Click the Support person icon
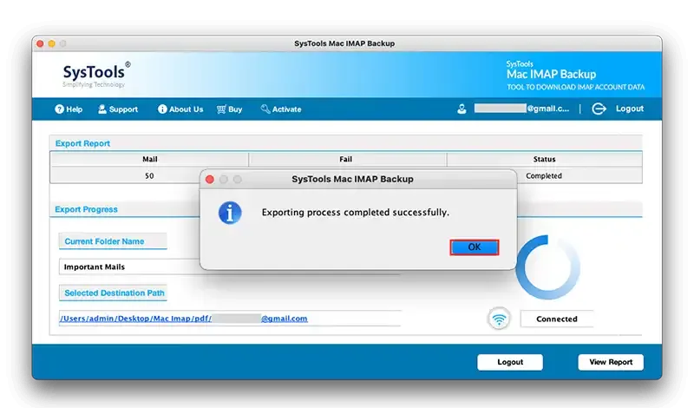 102,109
